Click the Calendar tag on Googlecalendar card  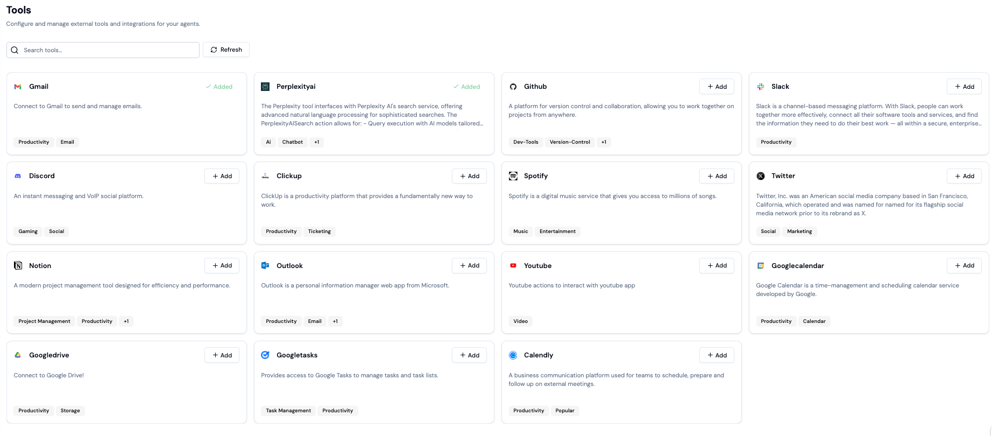point(814,321)
